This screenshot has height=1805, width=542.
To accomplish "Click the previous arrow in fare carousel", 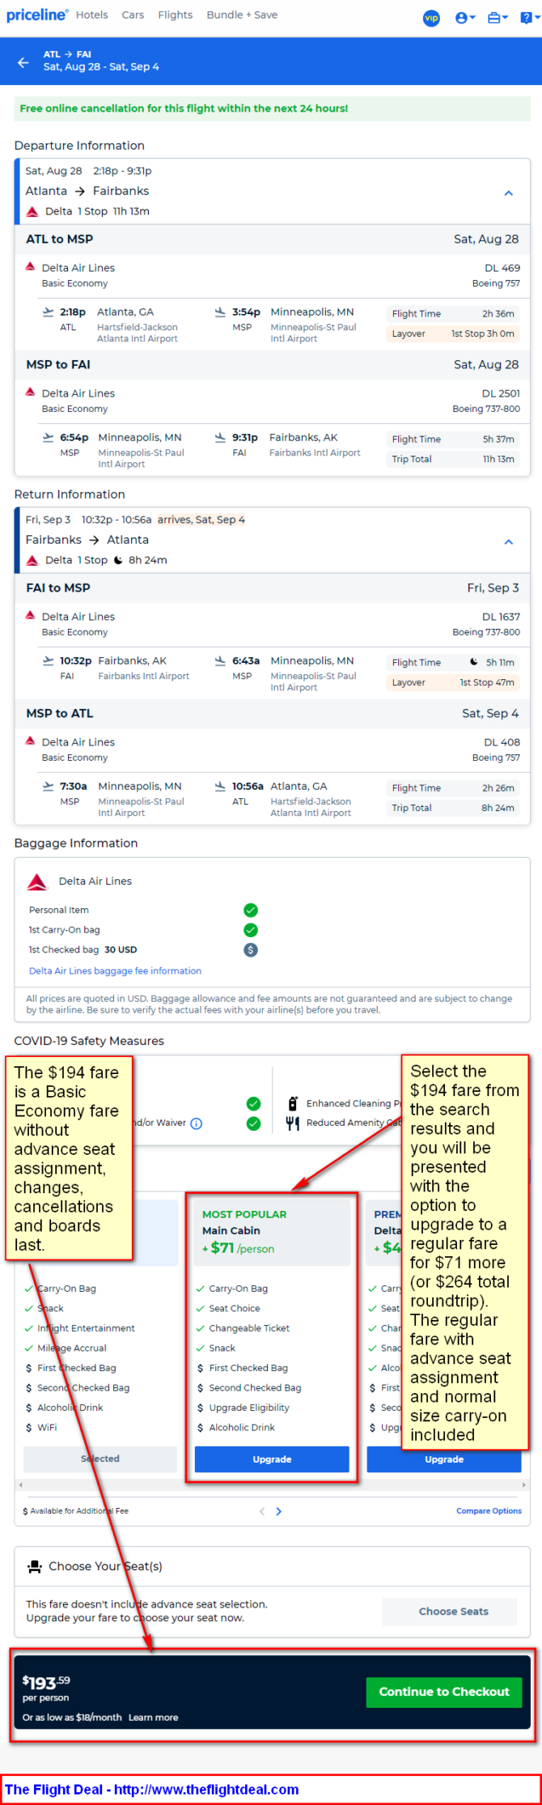I will point(262,1511).
